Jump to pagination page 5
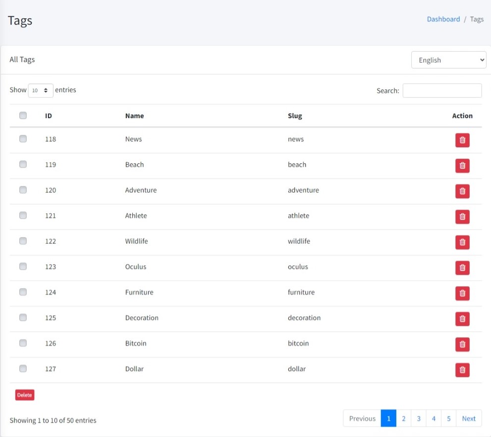 (448, 418)
